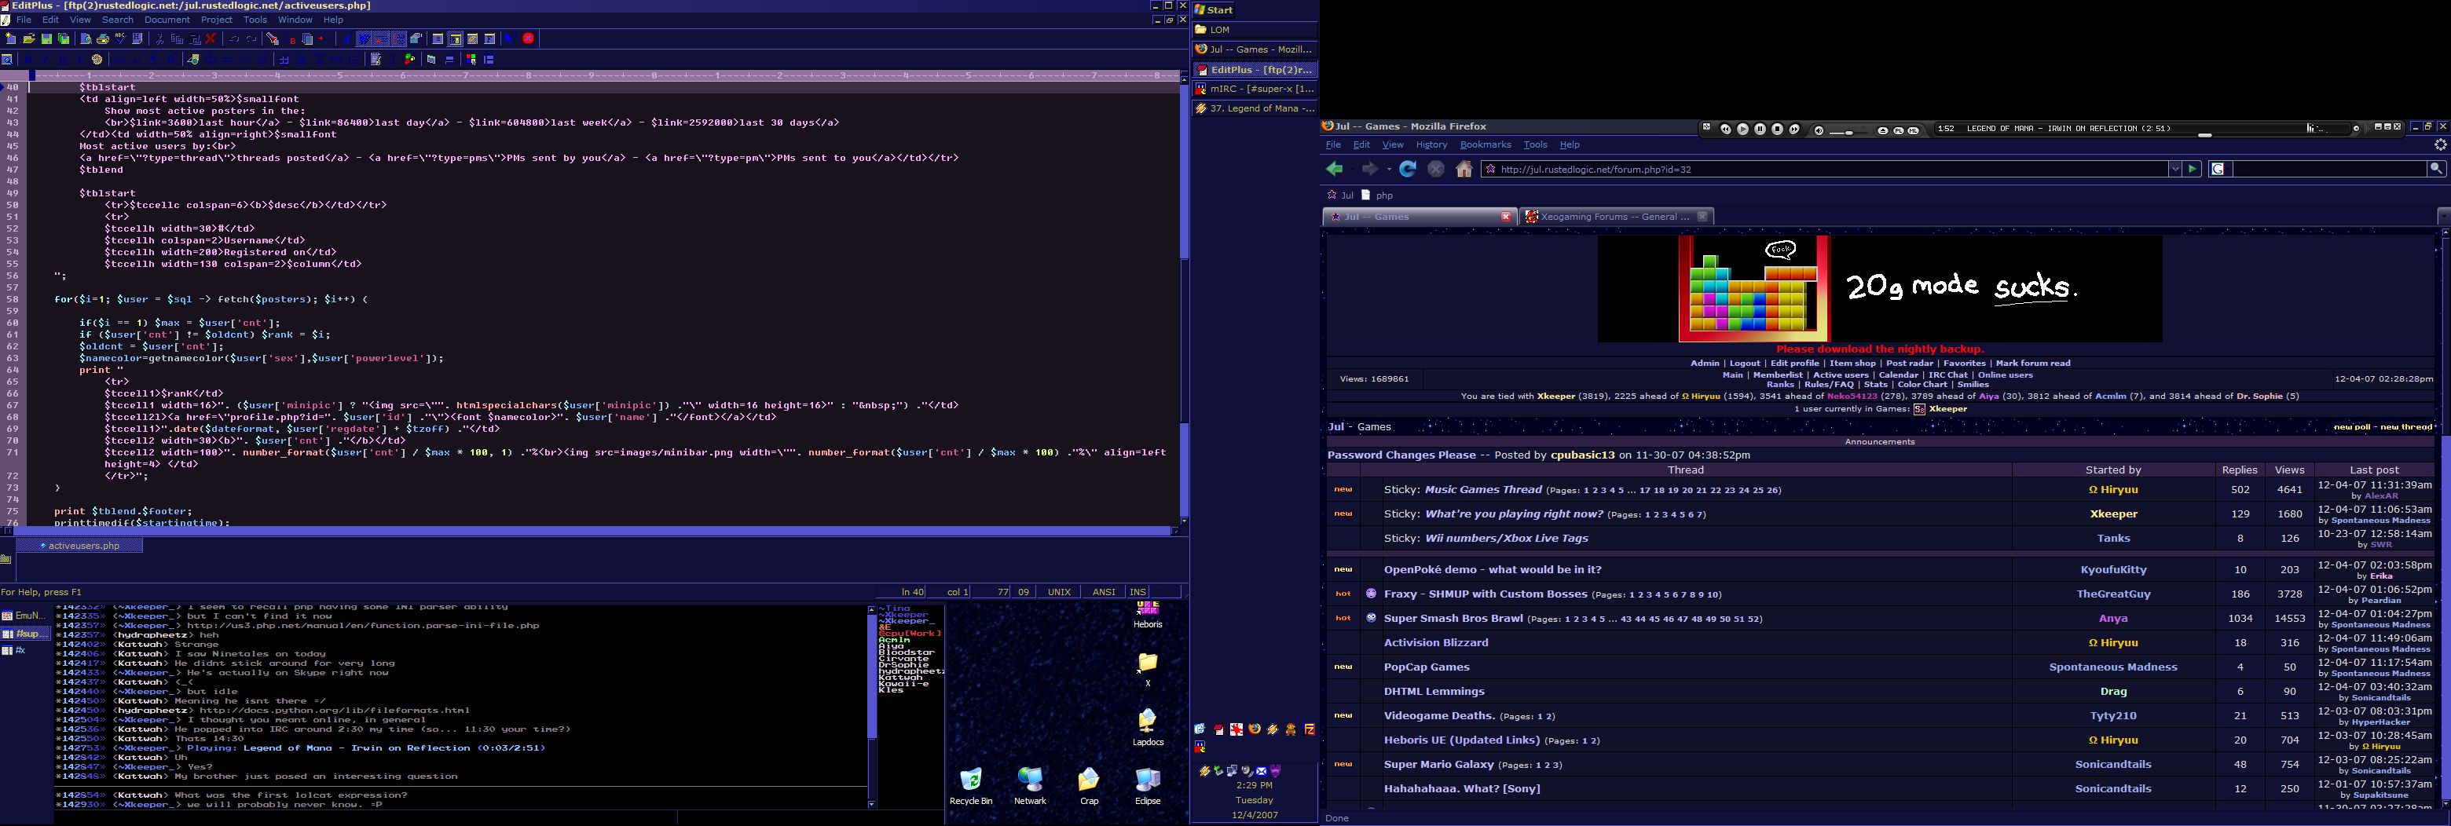2451x826 pixels.
Task: Pause the Winamp track
Action: pyautogui.click(x=1760, y=130)
